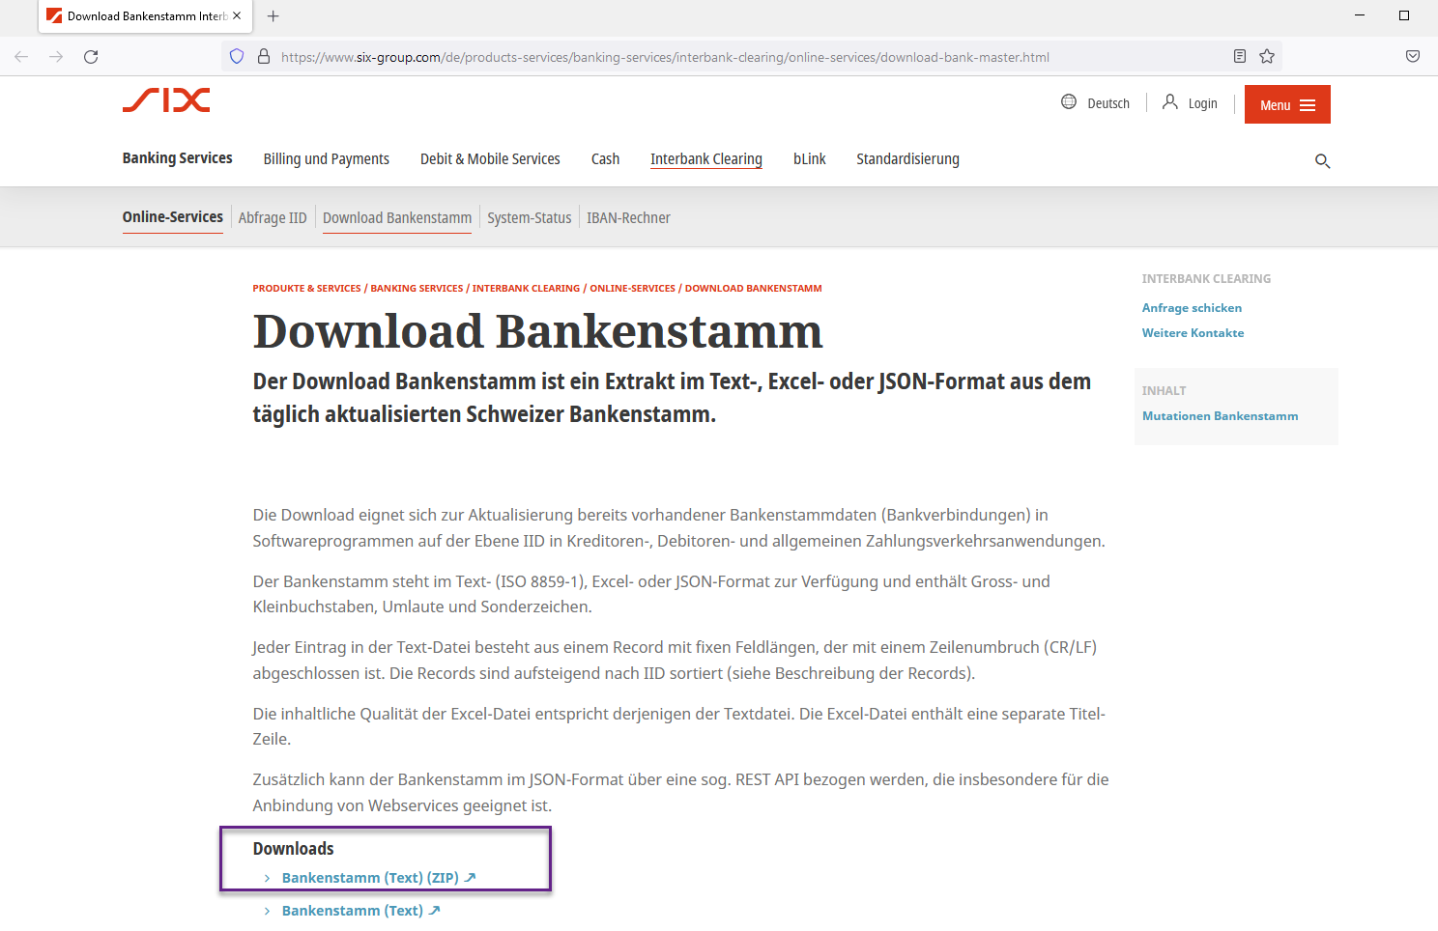Click PRODUKTE & SERVICES breadcrumb

coord(306,289)
